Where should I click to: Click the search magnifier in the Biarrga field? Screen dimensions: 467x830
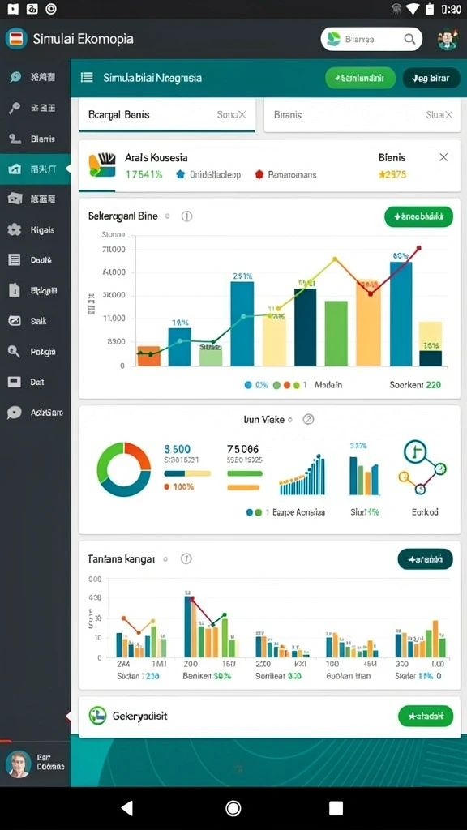[409, 39]
